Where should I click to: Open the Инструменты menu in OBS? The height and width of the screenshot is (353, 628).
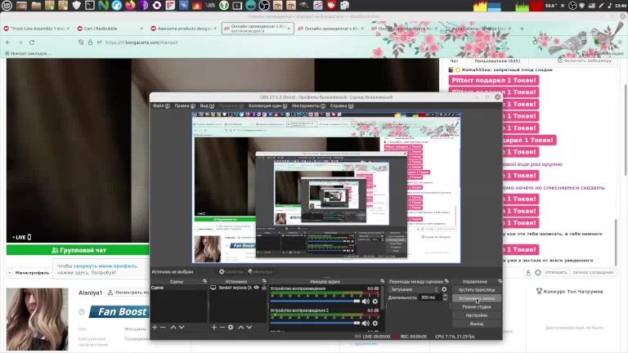(x=306, y=105)
